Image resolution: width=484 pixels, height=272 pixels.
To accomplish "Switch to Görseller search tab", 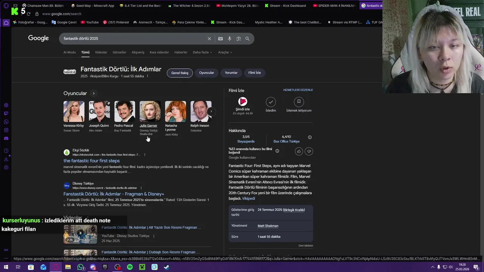I will [119, 52].
